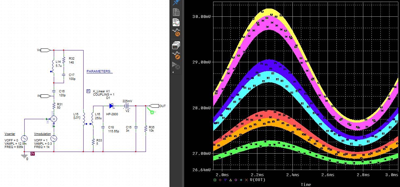
Task: Select the green square trace symbol in legend
Action: (215, 180)
